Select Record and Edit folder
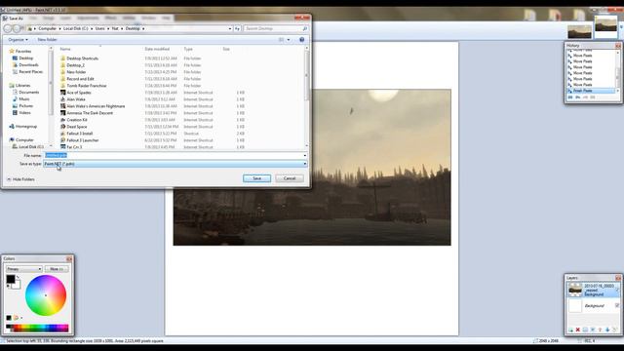The image size is (624, 351). click(80, 79)
